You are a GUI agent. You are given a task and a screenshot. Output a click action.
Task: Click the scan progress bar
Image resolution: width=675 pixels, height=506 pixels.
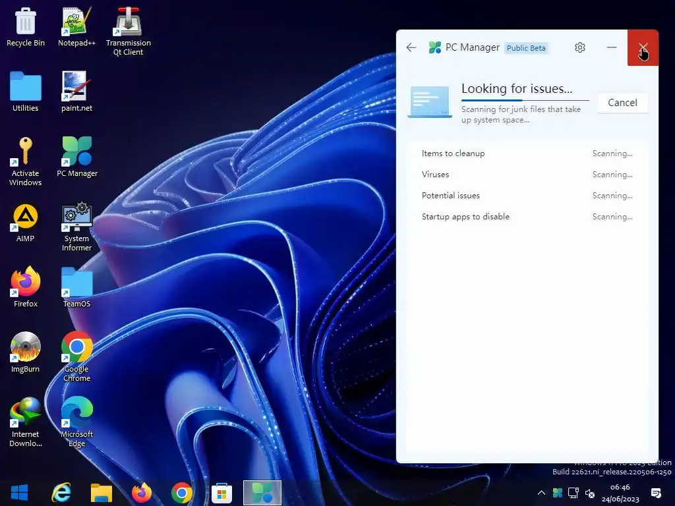[525, 100]
